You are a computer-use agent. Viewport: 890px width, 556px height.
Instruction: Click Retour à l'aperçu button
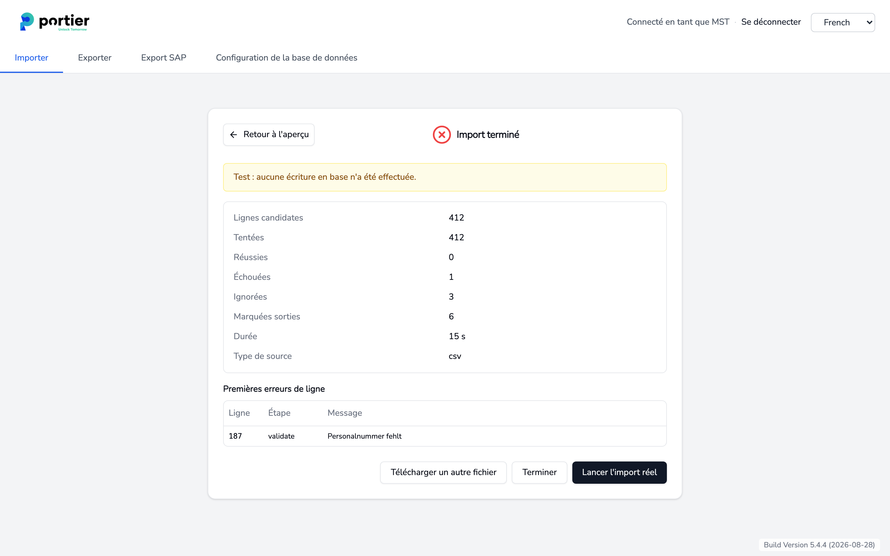pyautogui.click(x=269, y=135)
